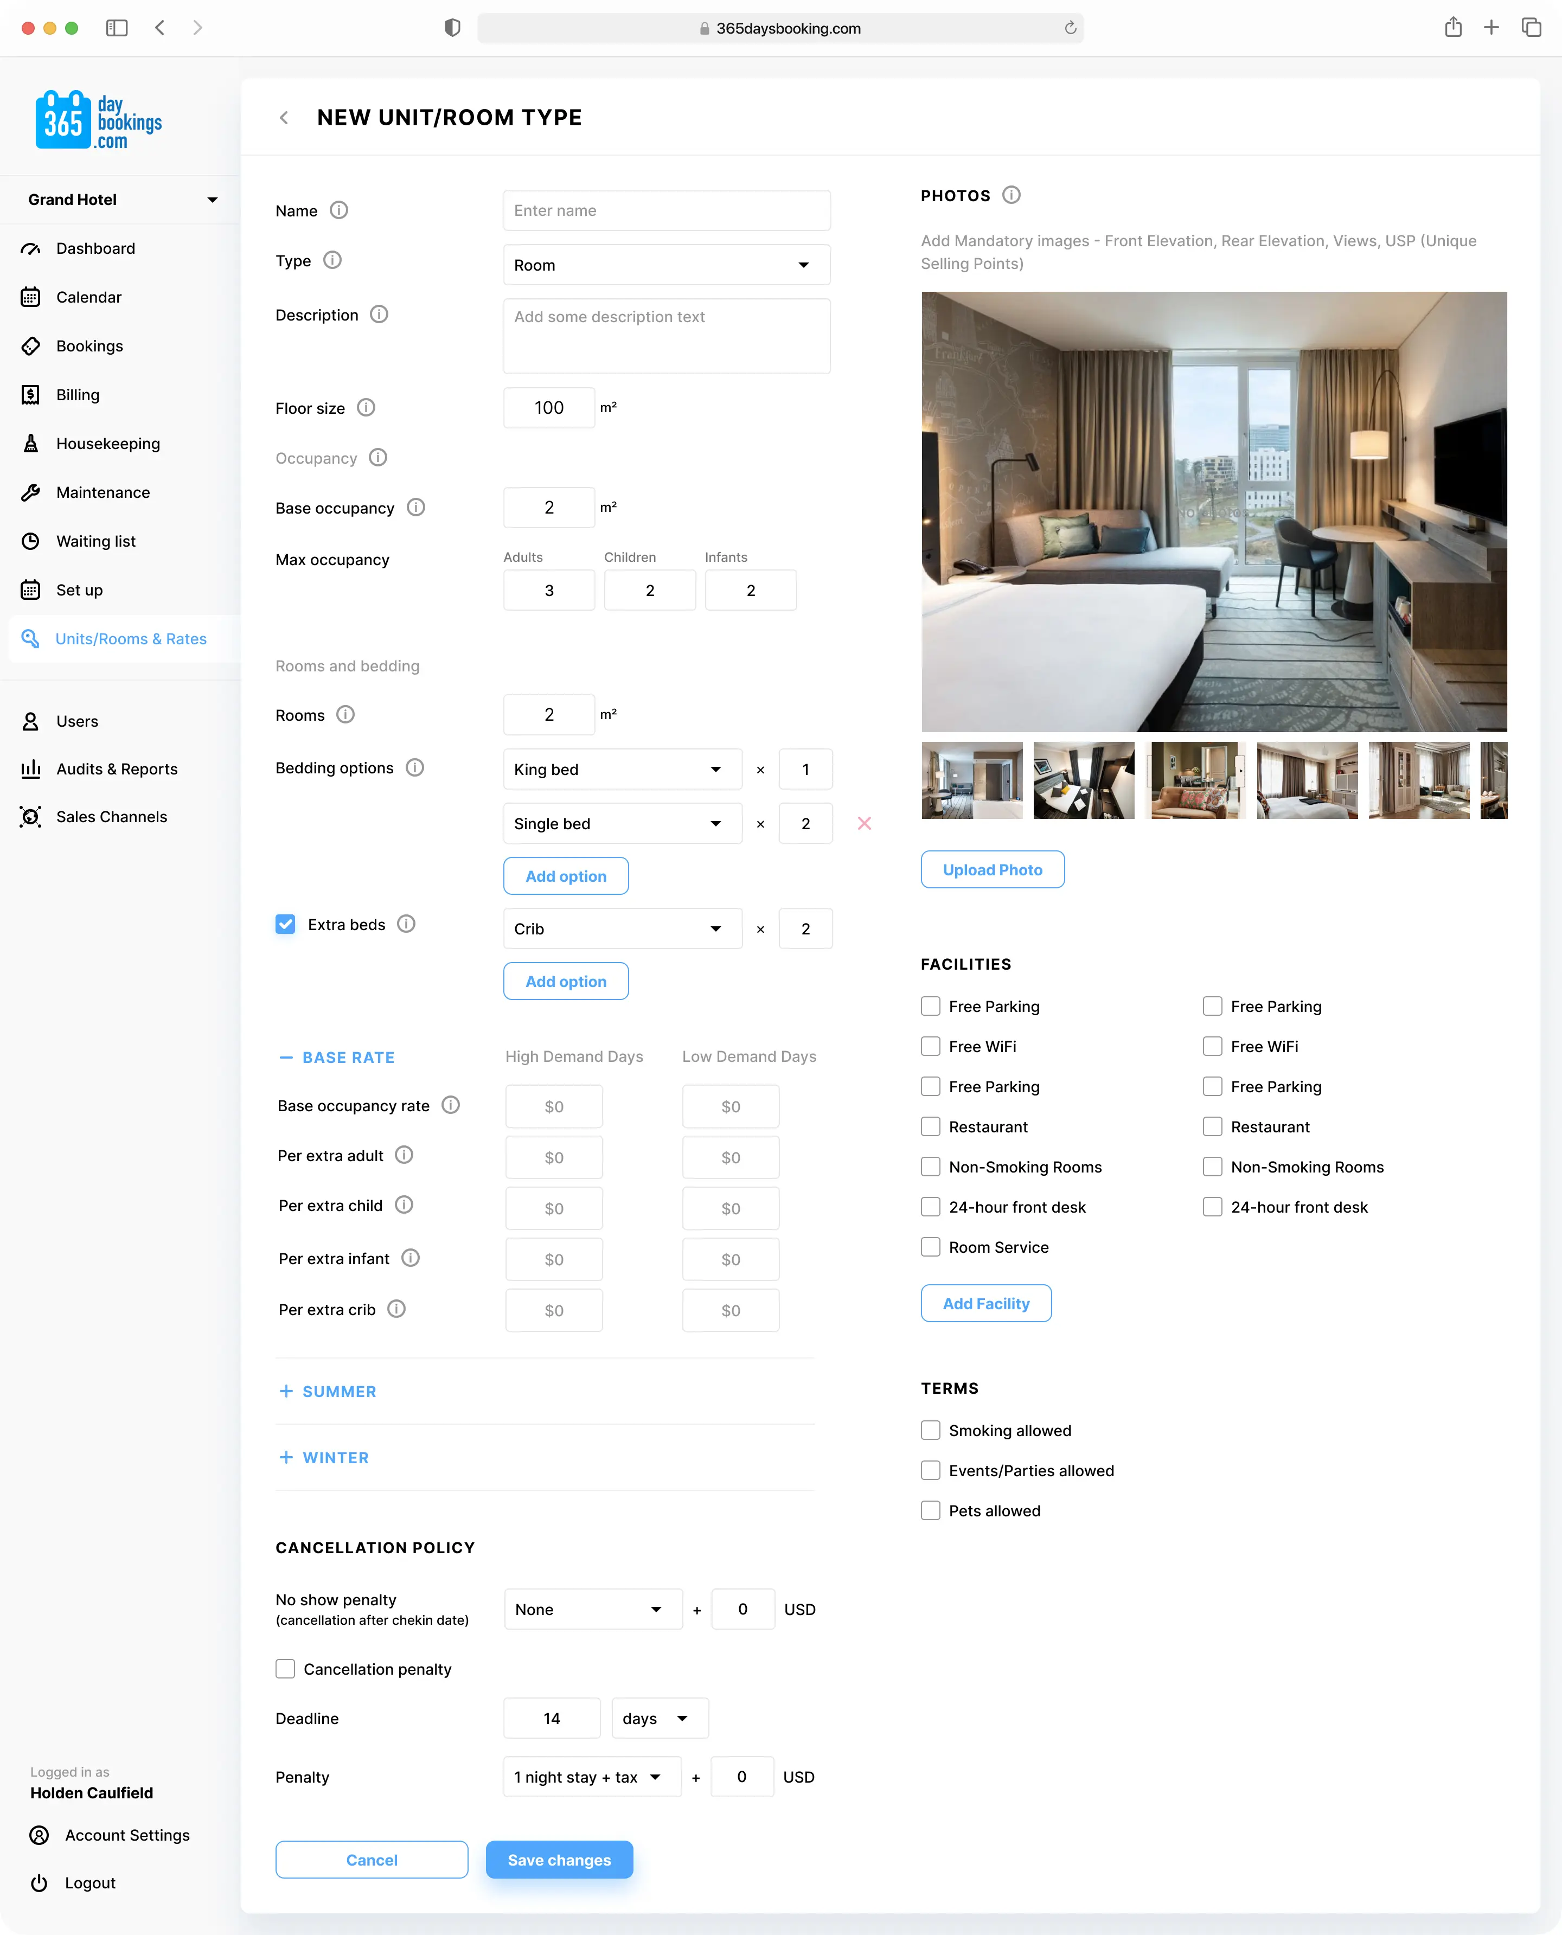Expand the SUMMER rate section
Viewport: 1562px width, 1935px height.
pos(328,1392)
